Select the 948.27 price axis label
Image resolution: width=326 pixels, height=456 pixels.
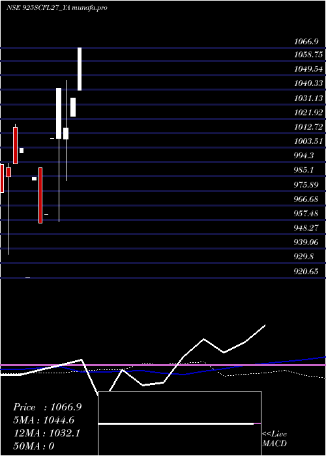(306, 227)
